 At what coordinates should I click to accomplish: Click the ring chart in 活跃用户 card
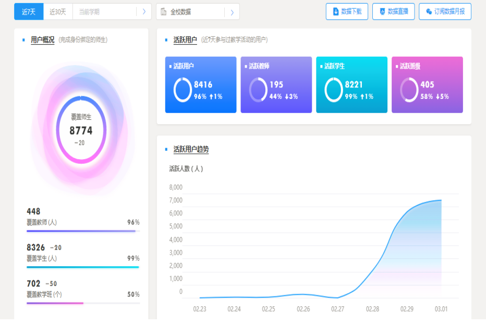point(183,89)
